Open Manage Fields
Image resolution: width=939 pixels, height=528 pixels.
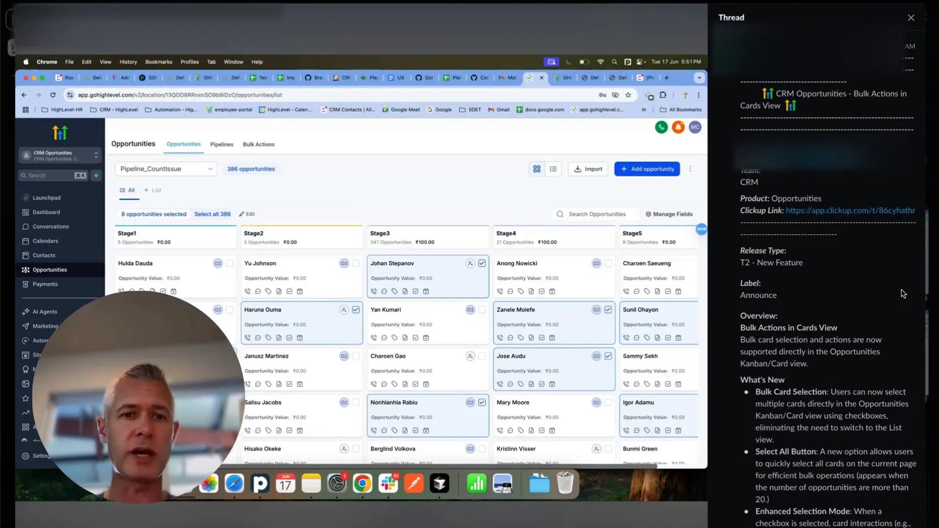[669, 214]
